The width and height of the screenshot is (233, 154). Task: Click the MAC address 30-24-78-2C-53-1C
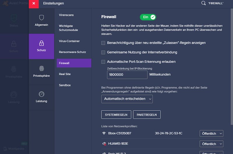click(x=169, y=133)
